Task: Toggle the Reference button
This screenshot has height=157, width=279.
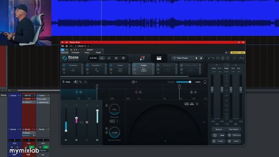Action: (234, 135)
